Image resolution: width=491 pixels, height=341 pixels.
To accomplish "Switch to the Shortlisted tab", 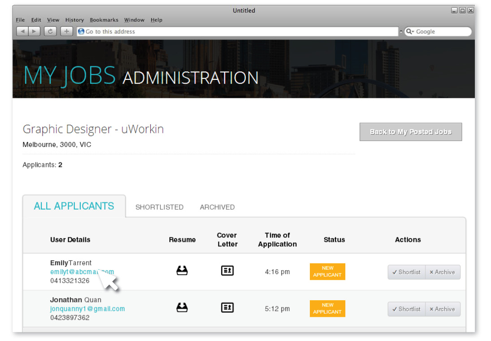I will pyautogui.click(x=159, y=207).
